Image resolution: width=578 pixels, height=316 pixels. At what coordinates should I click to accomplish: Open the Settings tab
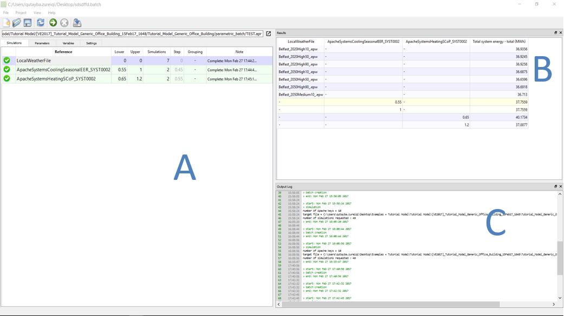(92, 43)
